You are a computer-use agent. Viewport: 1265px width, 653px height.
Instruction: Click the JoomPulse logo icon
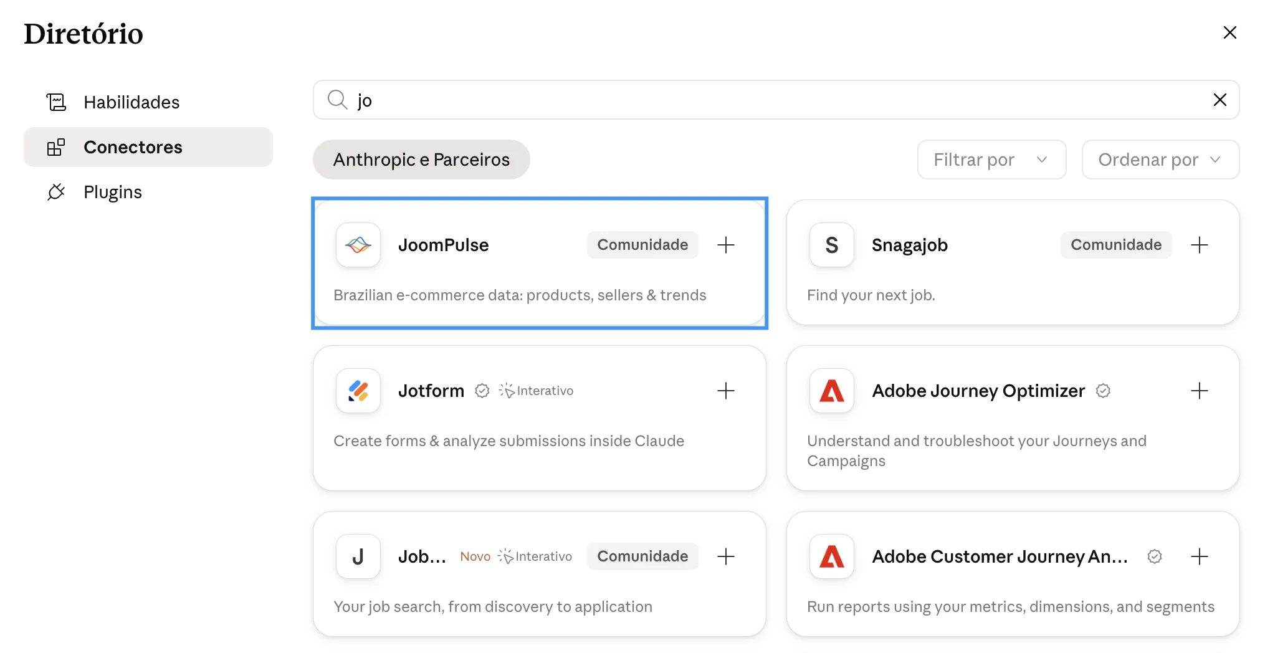pos(358,245)
